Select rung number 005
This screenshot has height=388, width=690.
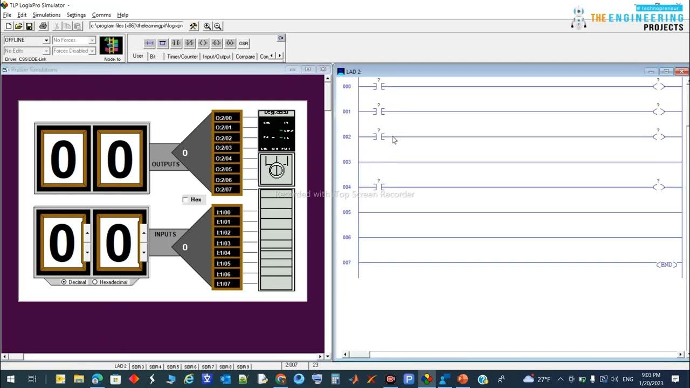click(347, 212)
